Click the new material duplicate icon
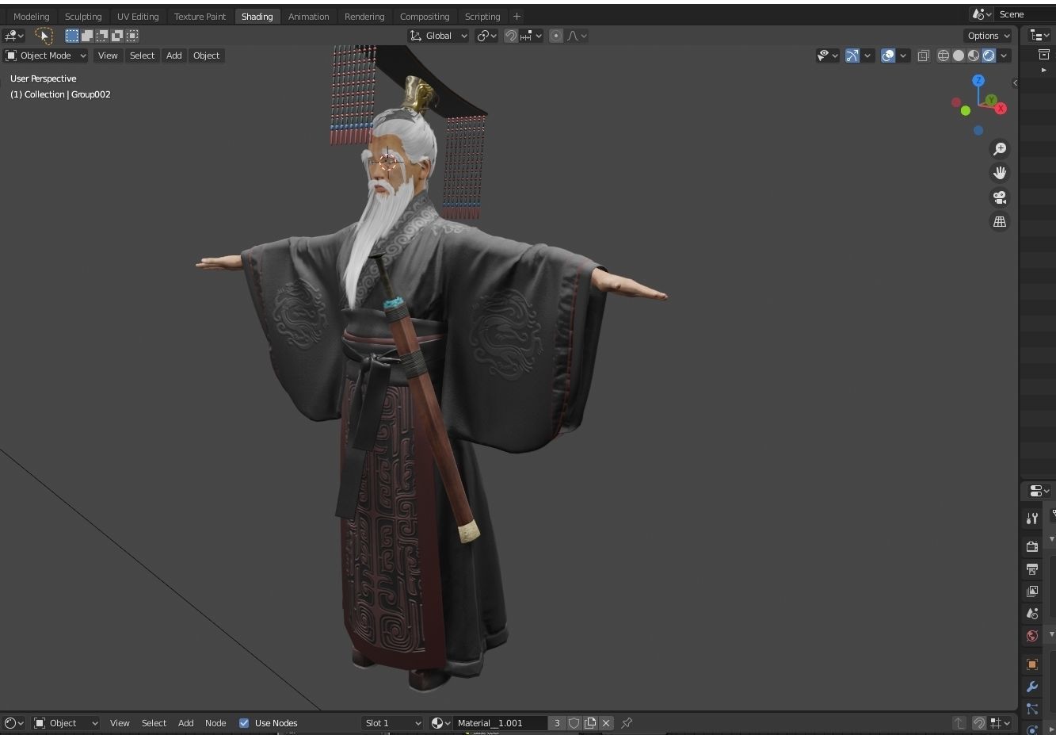Viewport: 1056px width, 735px height. pyautogui.click(x=590, y=723)
